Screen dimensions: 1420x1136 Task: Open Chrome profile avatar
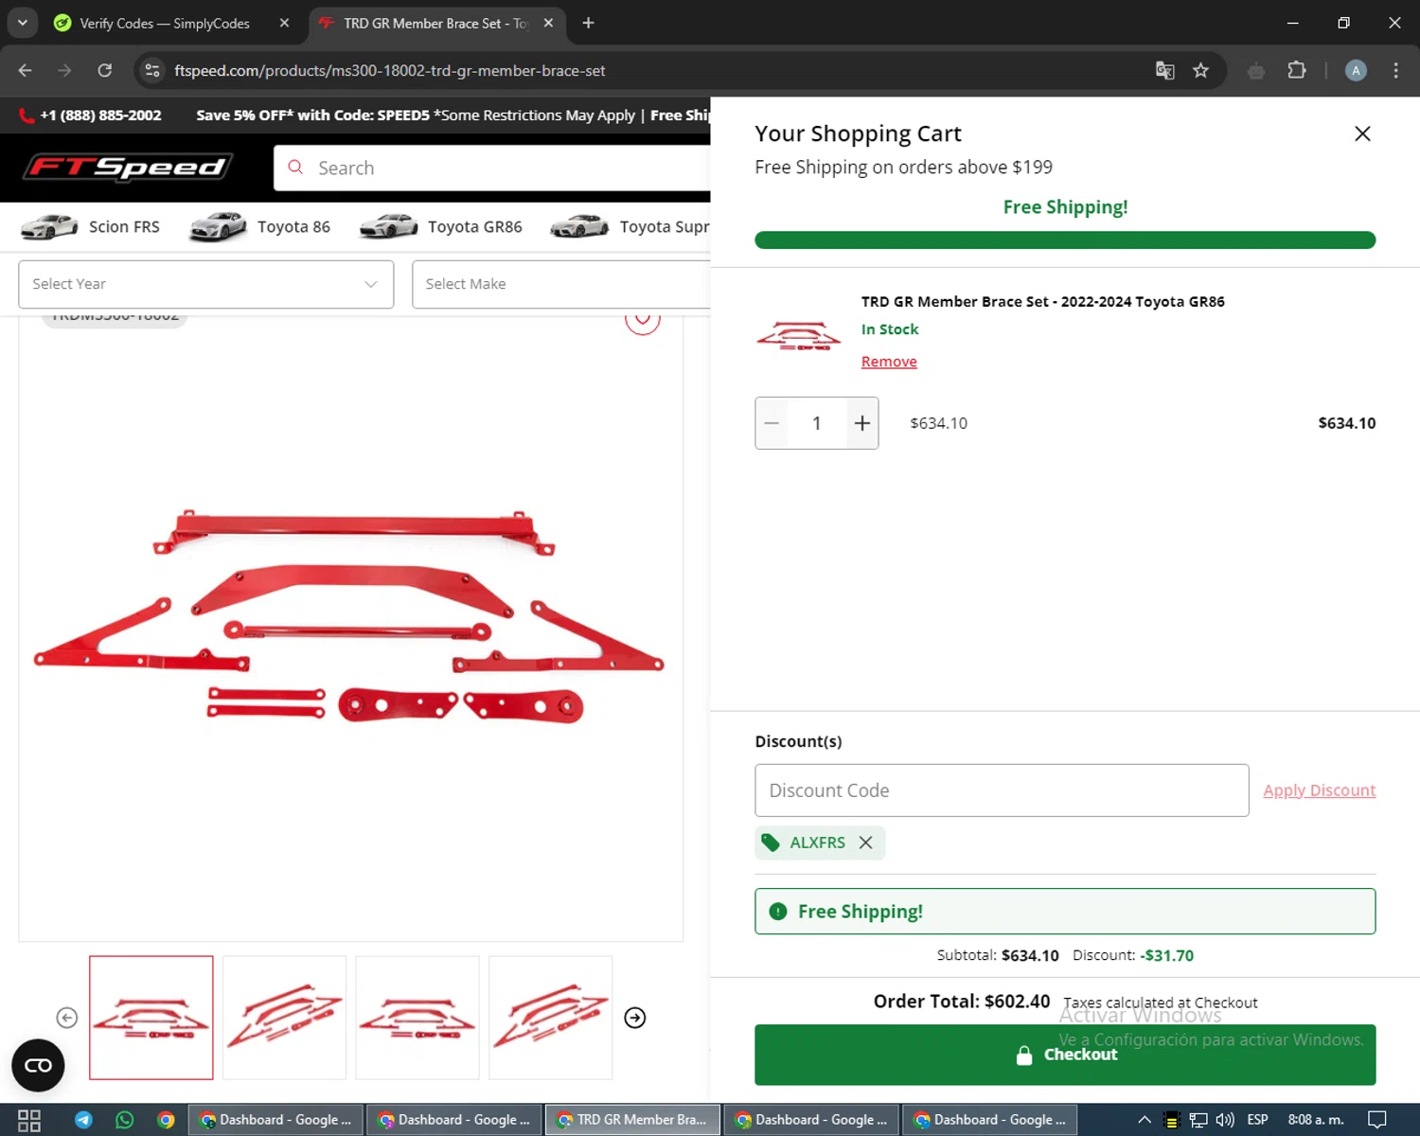1356,70
